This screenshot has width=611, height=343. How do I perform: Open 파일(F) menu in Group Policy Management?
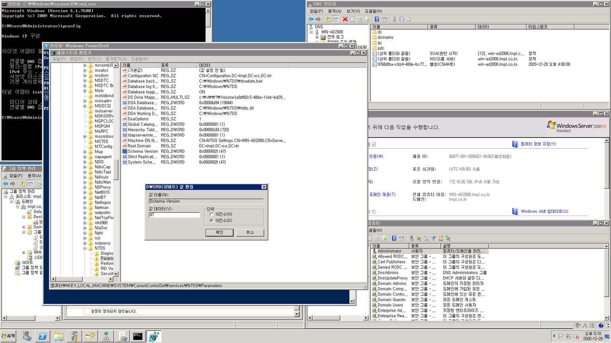point(16,175)
